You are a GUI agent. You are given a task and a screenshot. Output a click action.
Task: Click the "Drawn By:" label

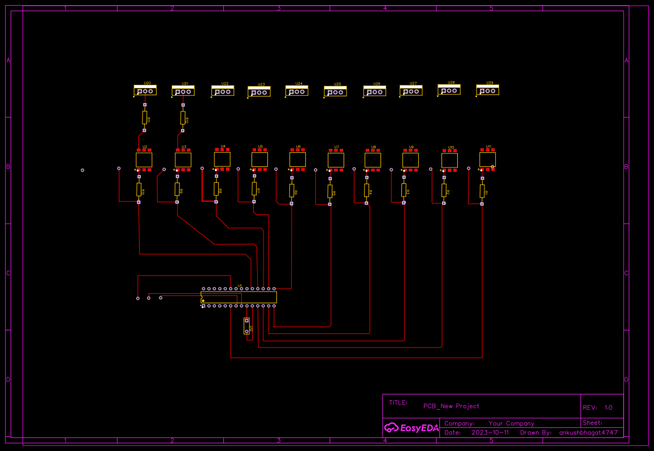tap(536, 433)
